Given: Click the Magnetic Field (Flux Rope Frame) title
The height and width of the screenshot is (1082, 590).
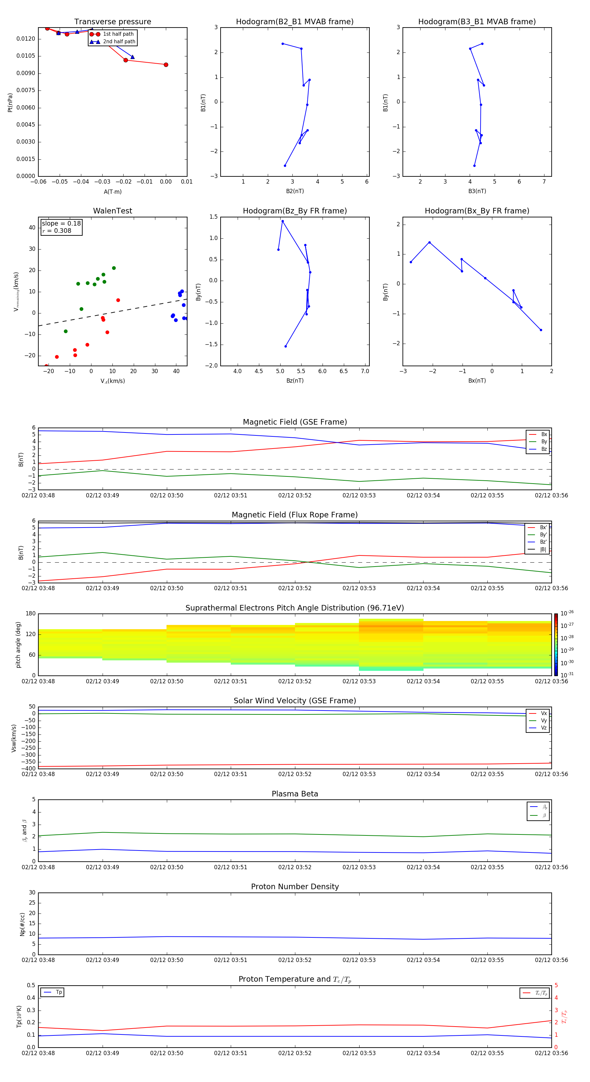Looking at the screenshot, I should pyautogui.click(x=295, y=515).
